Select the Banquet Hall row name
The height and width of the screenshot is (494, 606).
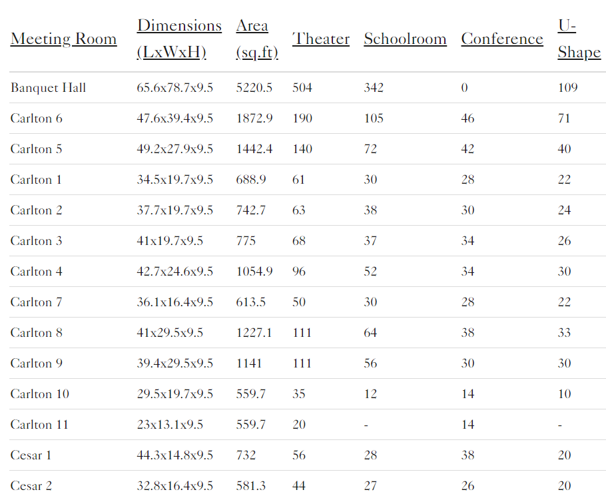(48, 88)
